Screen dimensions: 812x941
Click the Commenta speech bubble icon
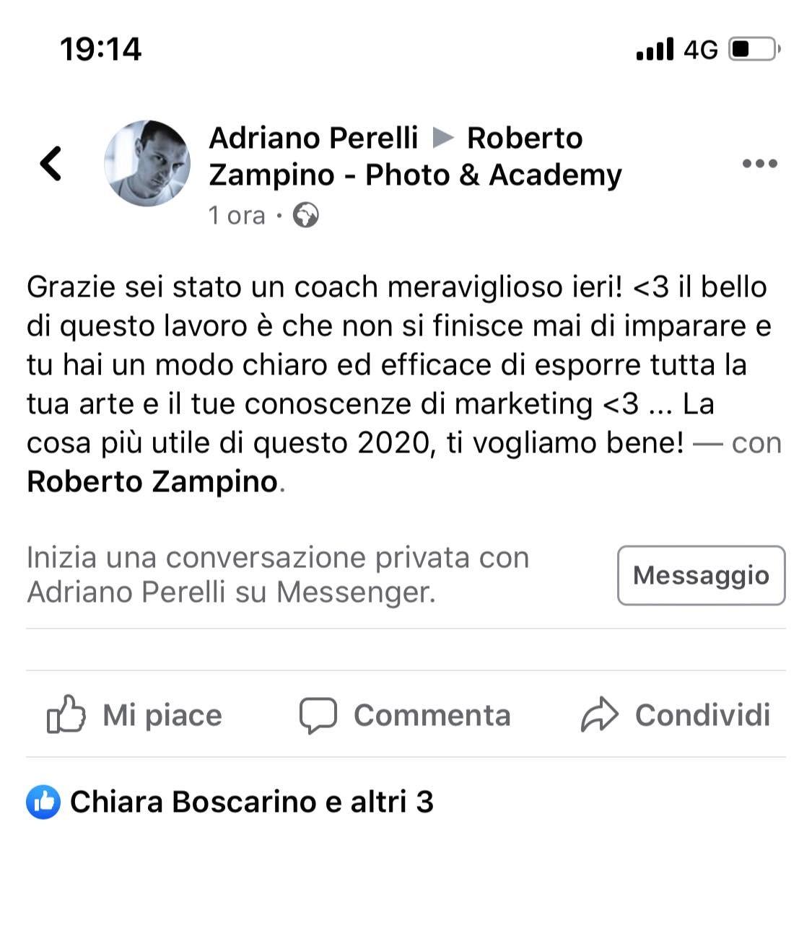[318, 715]
